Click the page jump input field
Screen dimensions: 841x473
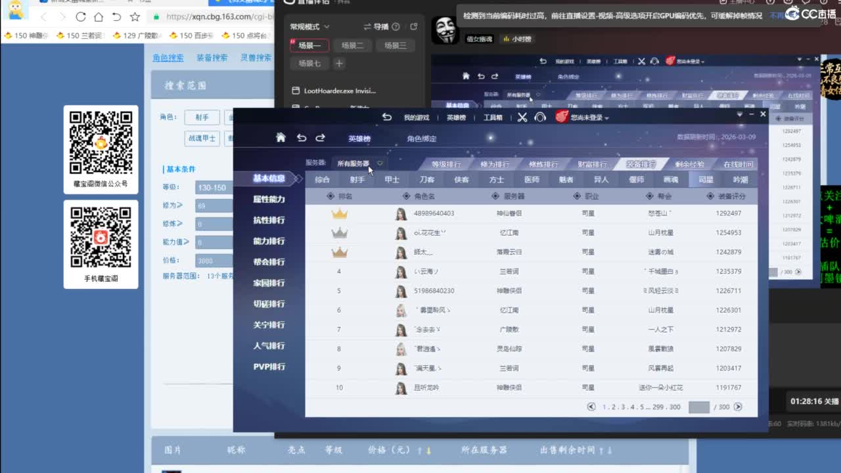tap(698, 407)
